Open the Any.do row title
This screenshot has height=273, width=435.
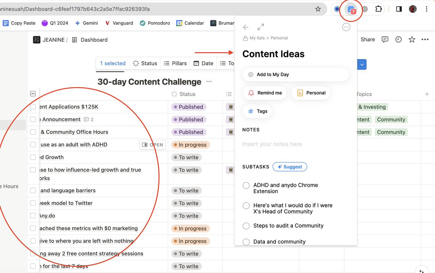pyautogui.click(x=47, y=216)
